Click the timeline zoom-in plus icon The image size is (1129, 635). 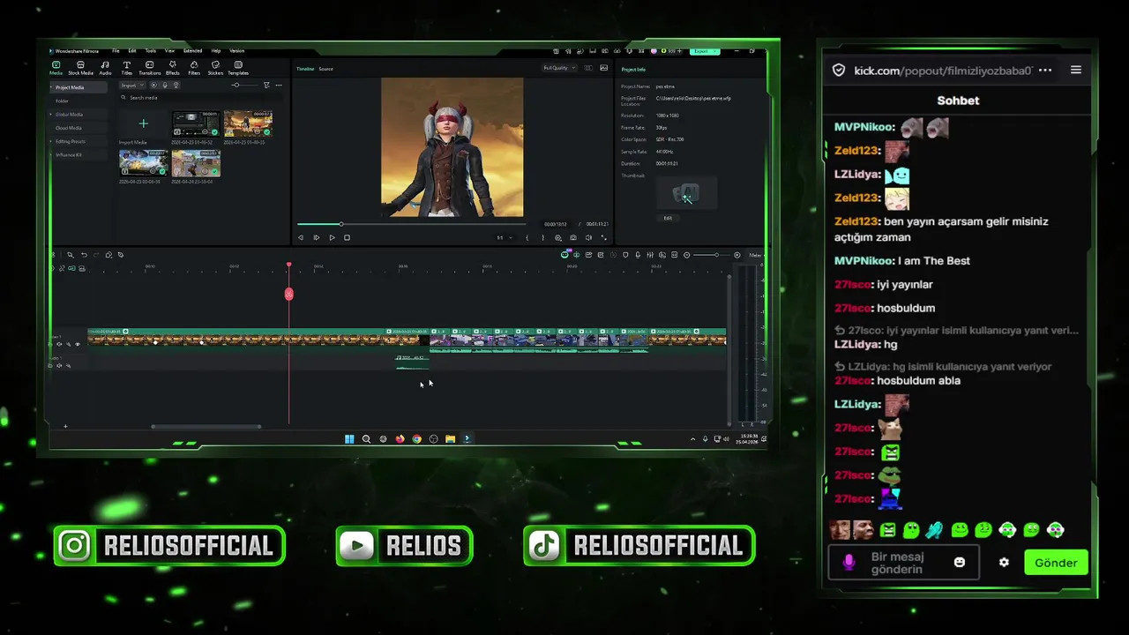737,255
